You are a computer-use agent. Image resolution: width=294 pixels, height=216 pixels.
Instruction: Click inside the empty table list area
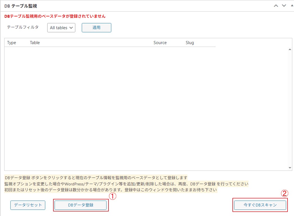pos(112,107)
